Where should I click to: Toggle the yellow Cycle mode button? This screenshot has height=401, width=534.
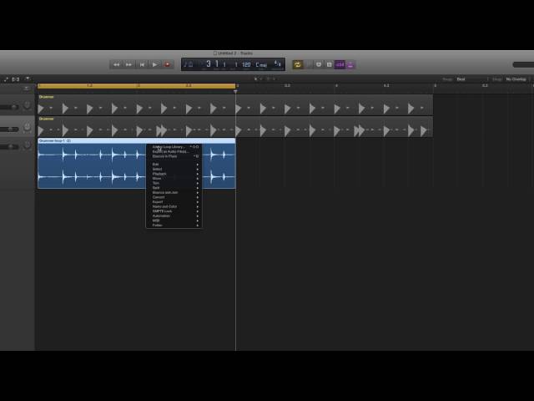coord(297,64)
